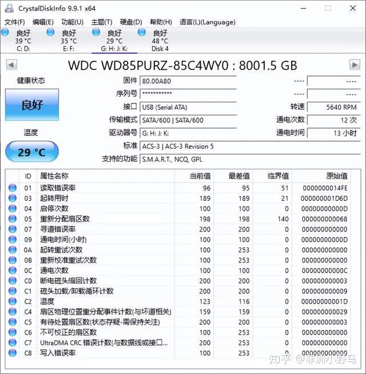Click the 临界值 column header
Image resolution: width=366 pixels, height=374 pixels.
(x=272, y=176)
